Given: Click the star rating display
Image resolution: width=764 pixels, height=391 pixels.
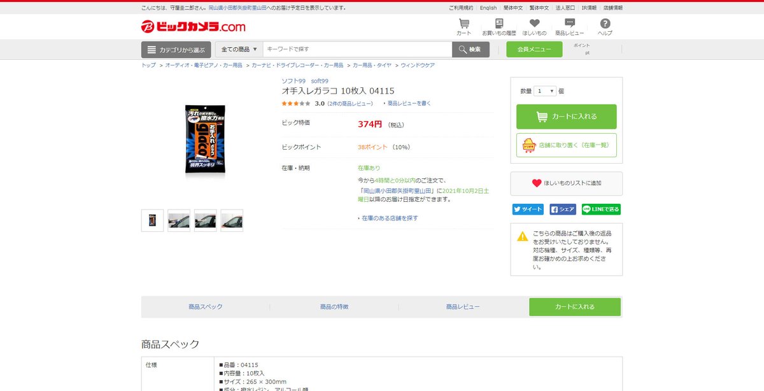Looking at the screenshot, I should click(x=296, y=103).
